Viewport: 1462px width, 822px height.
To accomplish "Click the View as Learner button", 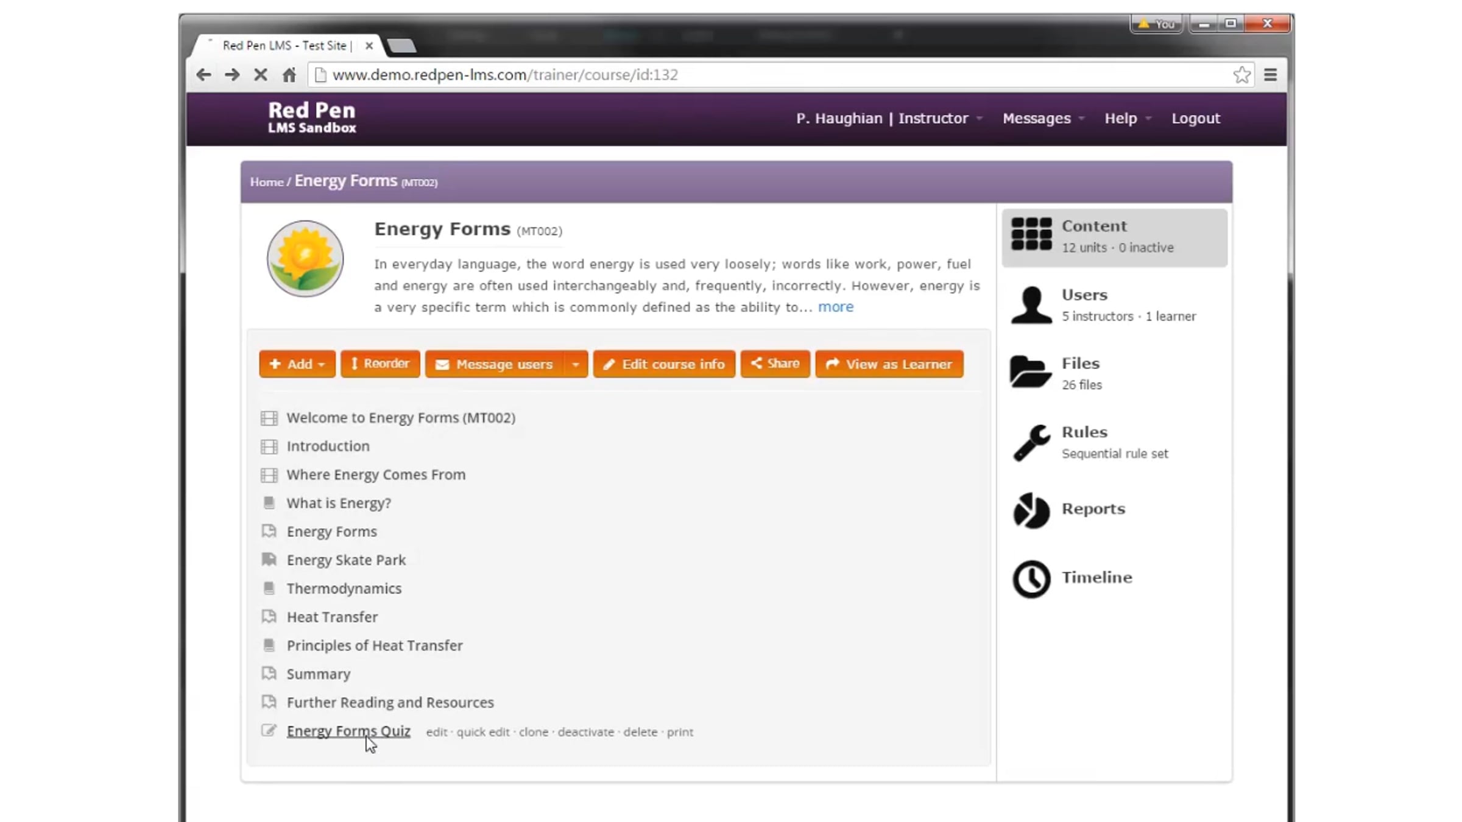I will click(889, 364).
